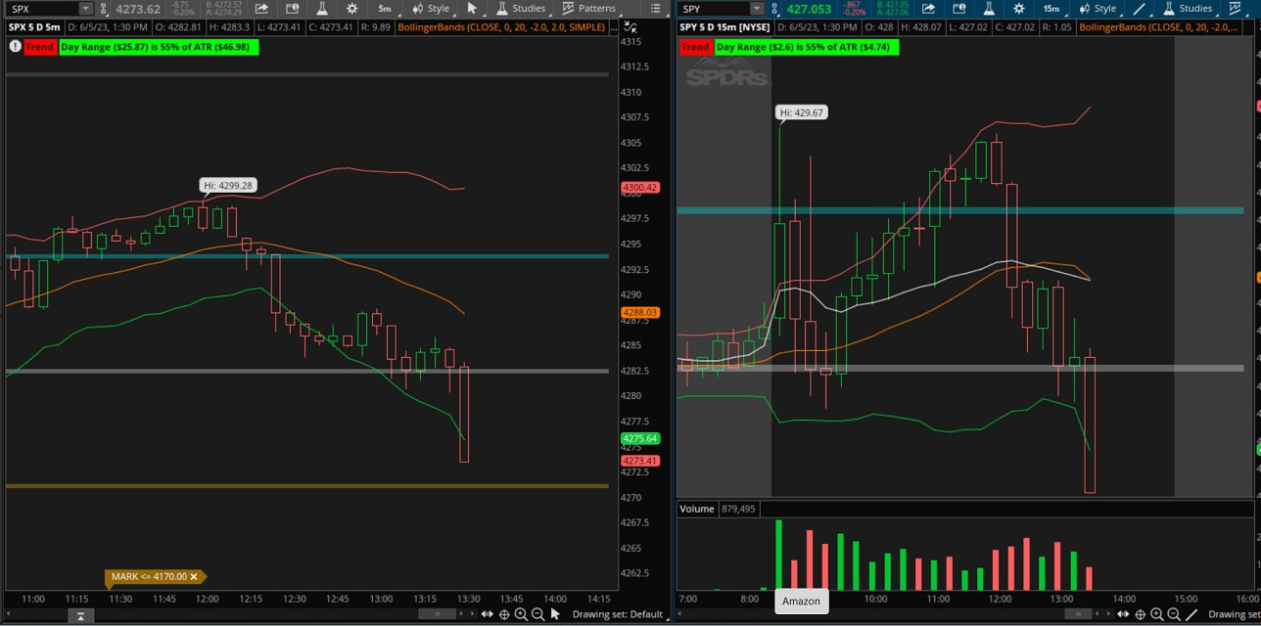Open the SPY symbol dropdown arrow
1261x626 pixels.
(x=757, y=9)
